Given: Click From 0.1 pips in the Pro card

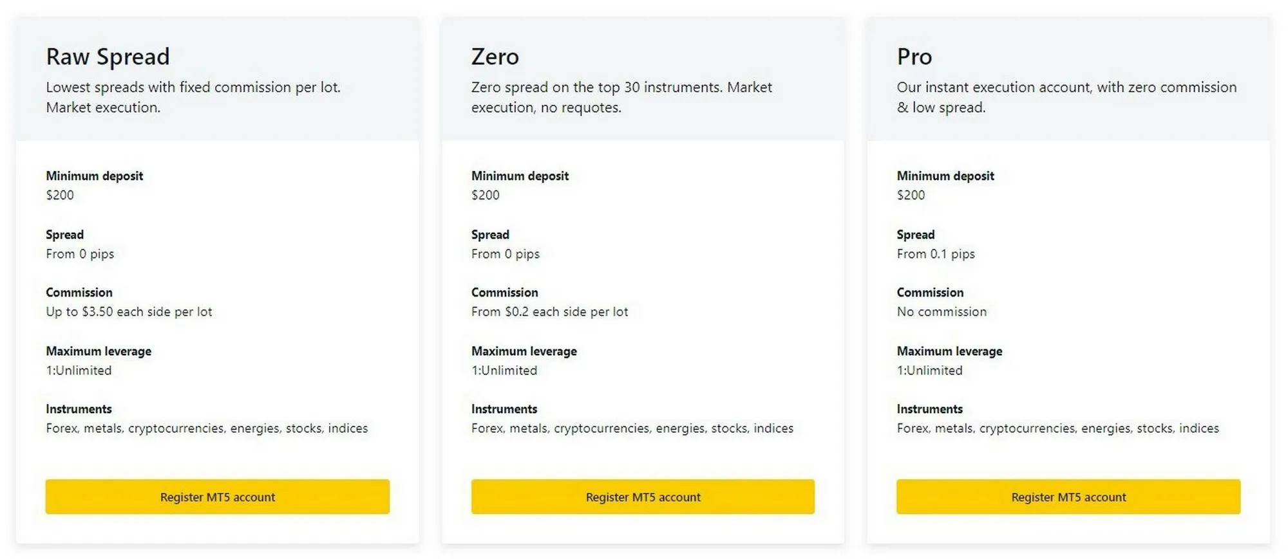Looking at the screenshot, I should (936, 253).
